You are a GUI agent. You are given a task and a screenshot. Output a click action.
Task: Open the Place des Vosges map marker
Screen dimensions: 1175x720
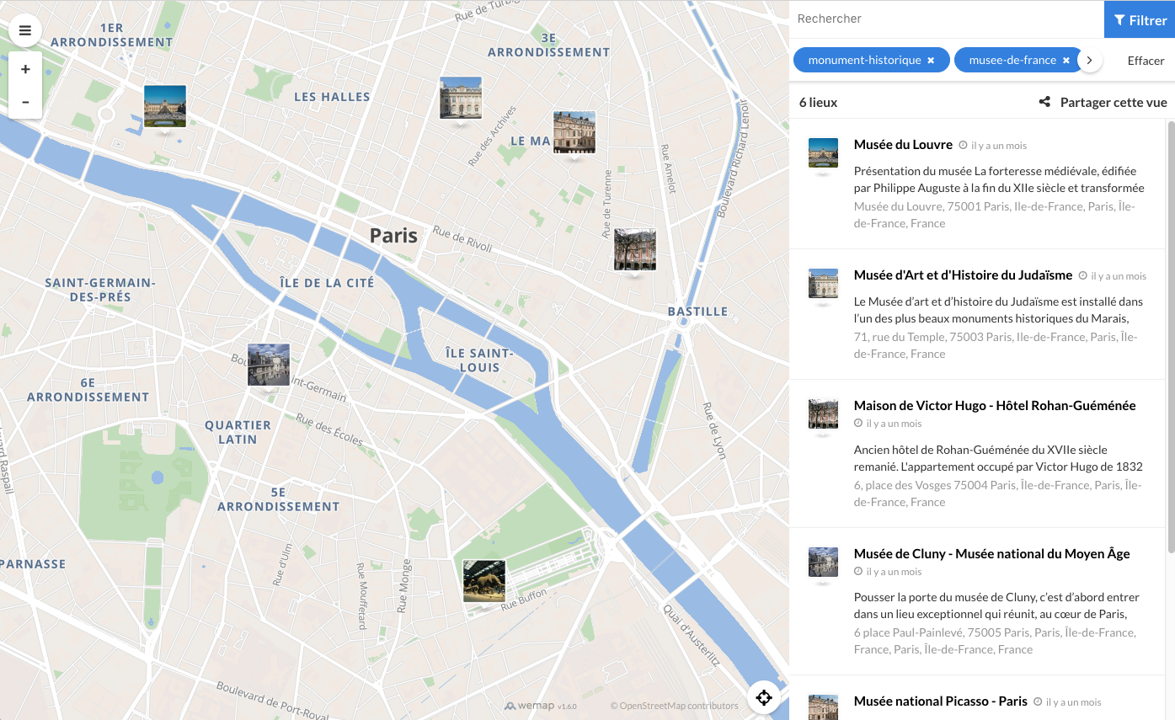[x=635, y=250]
